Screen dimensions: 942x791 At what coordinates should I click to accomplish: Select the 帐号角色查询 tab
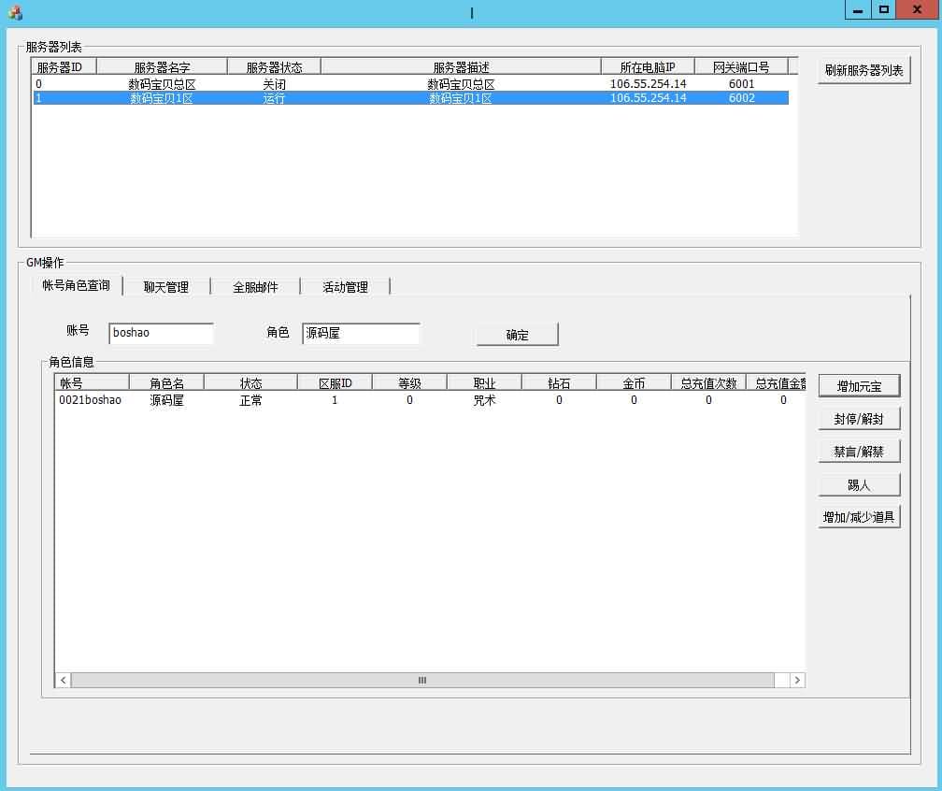click(x=76, y=285)
